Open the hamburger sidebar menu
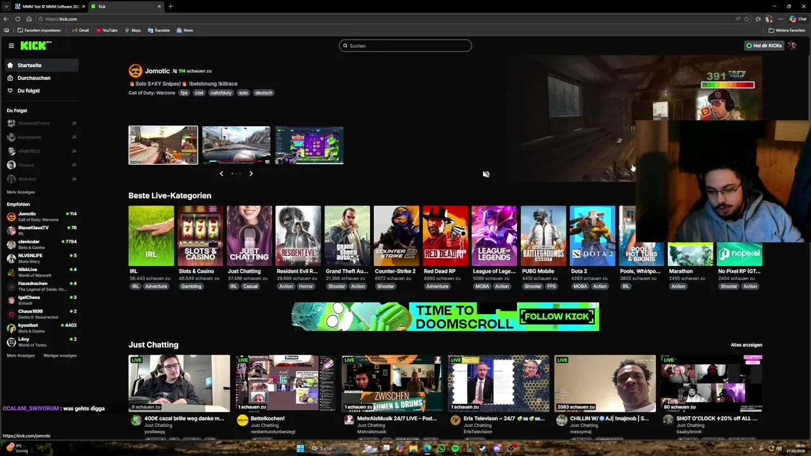This screenshot has width=811, height=456. pyautogui.click(x=11, y=46)
